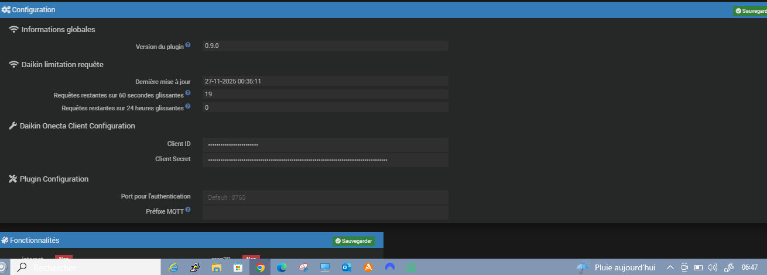Open PuTTY from the taskbar
This screenshot has width=767, height=275.
pyautogui.click(x=195, y=267)
